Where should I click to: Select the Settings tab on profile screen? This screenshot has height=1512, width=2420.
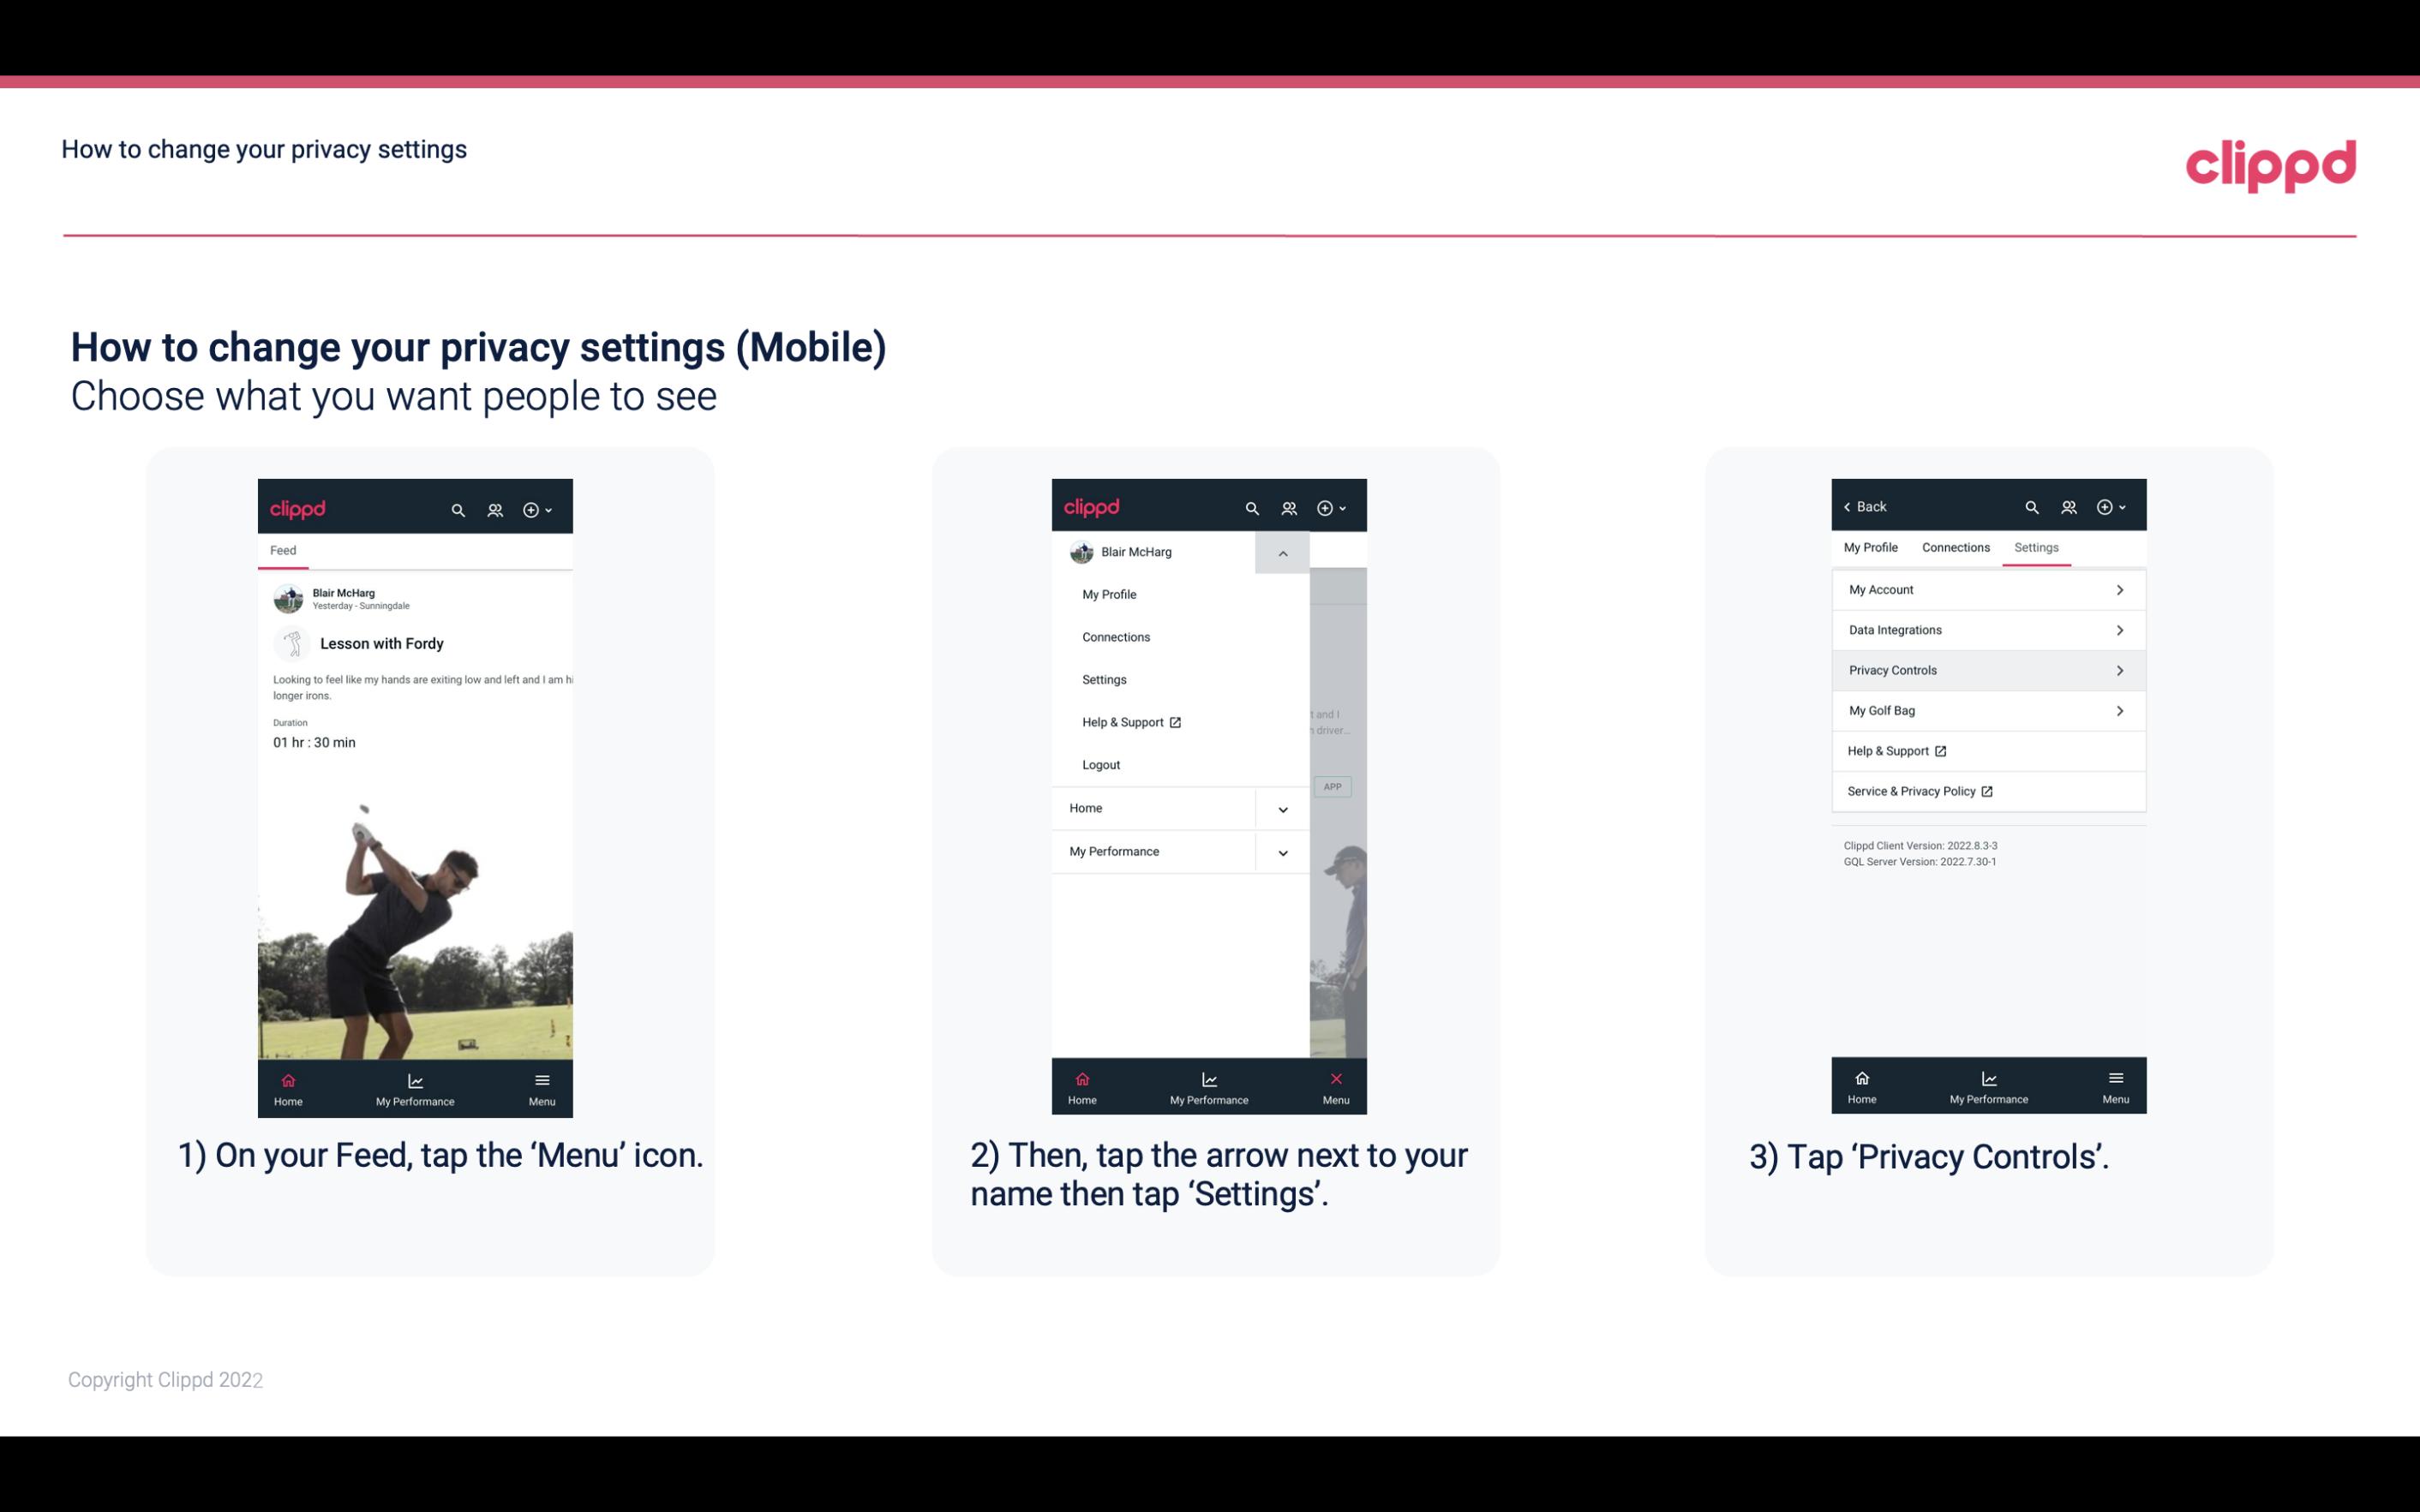[x=2035, y=547]
